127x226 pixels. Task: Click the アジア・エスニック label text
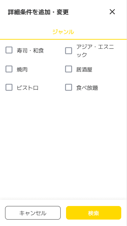(95, 51)
